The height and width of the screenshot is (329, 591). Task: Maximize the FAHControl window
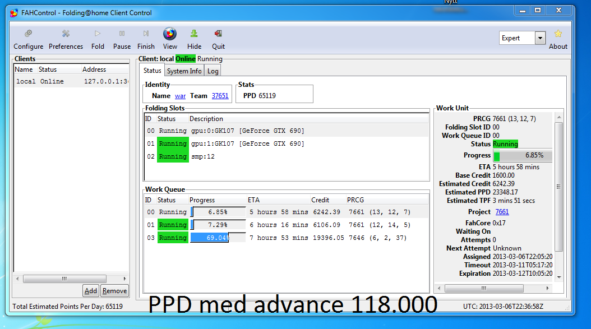click(538, 11)
